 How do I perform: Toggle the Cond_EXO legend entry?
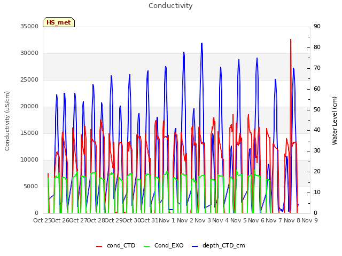tap(164, 245)
